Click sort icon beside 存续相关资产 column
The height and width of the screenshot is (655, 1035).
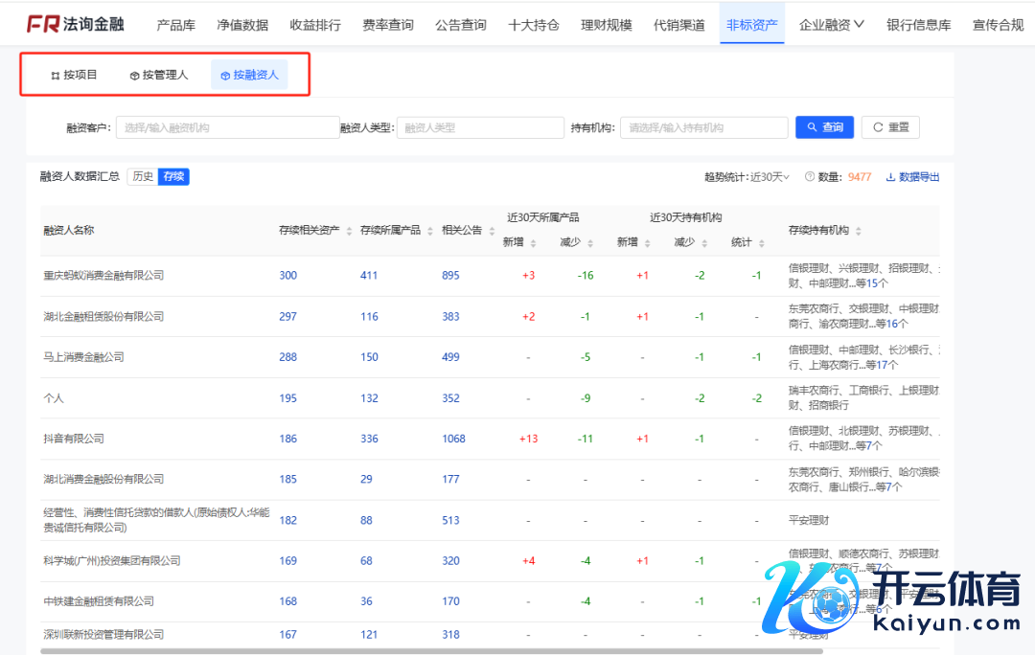click(x=349, y=231)
